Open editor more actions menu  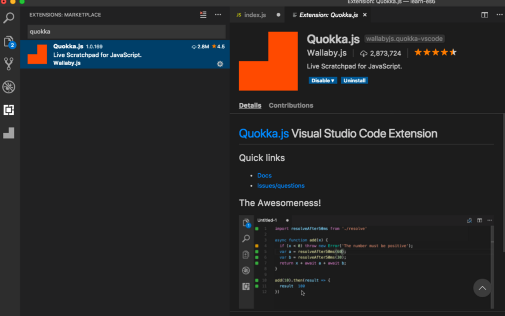pos(499,15)
